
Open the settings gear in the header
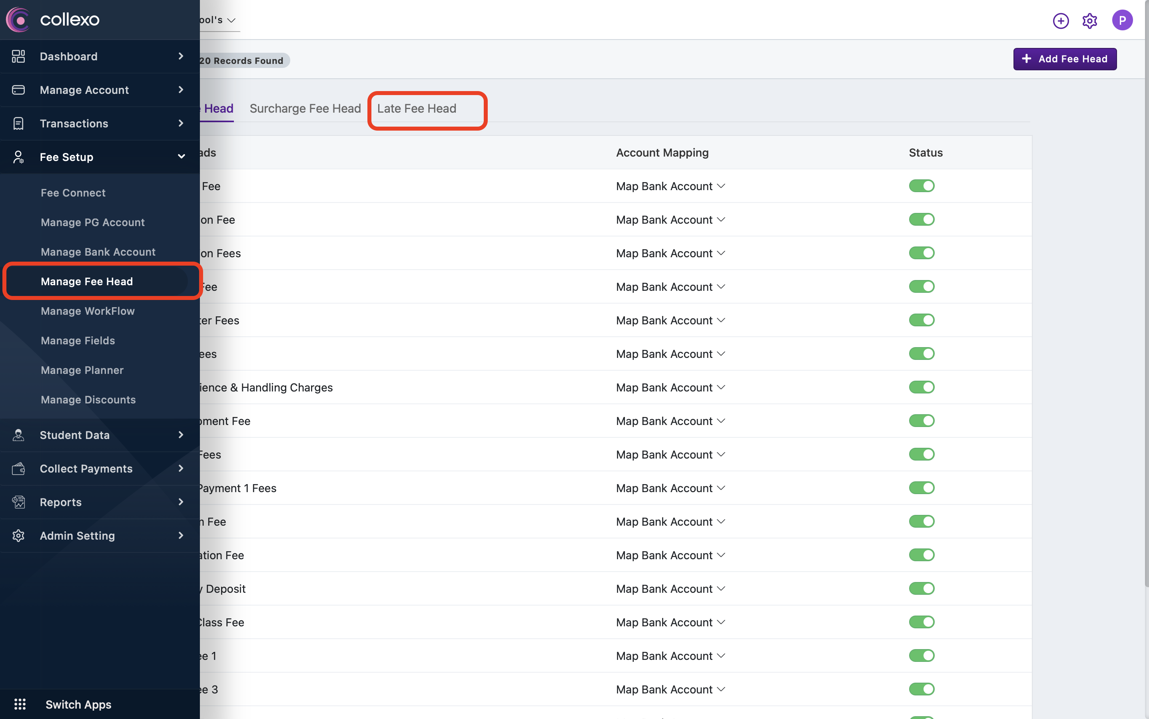[x=1089, y=20]
